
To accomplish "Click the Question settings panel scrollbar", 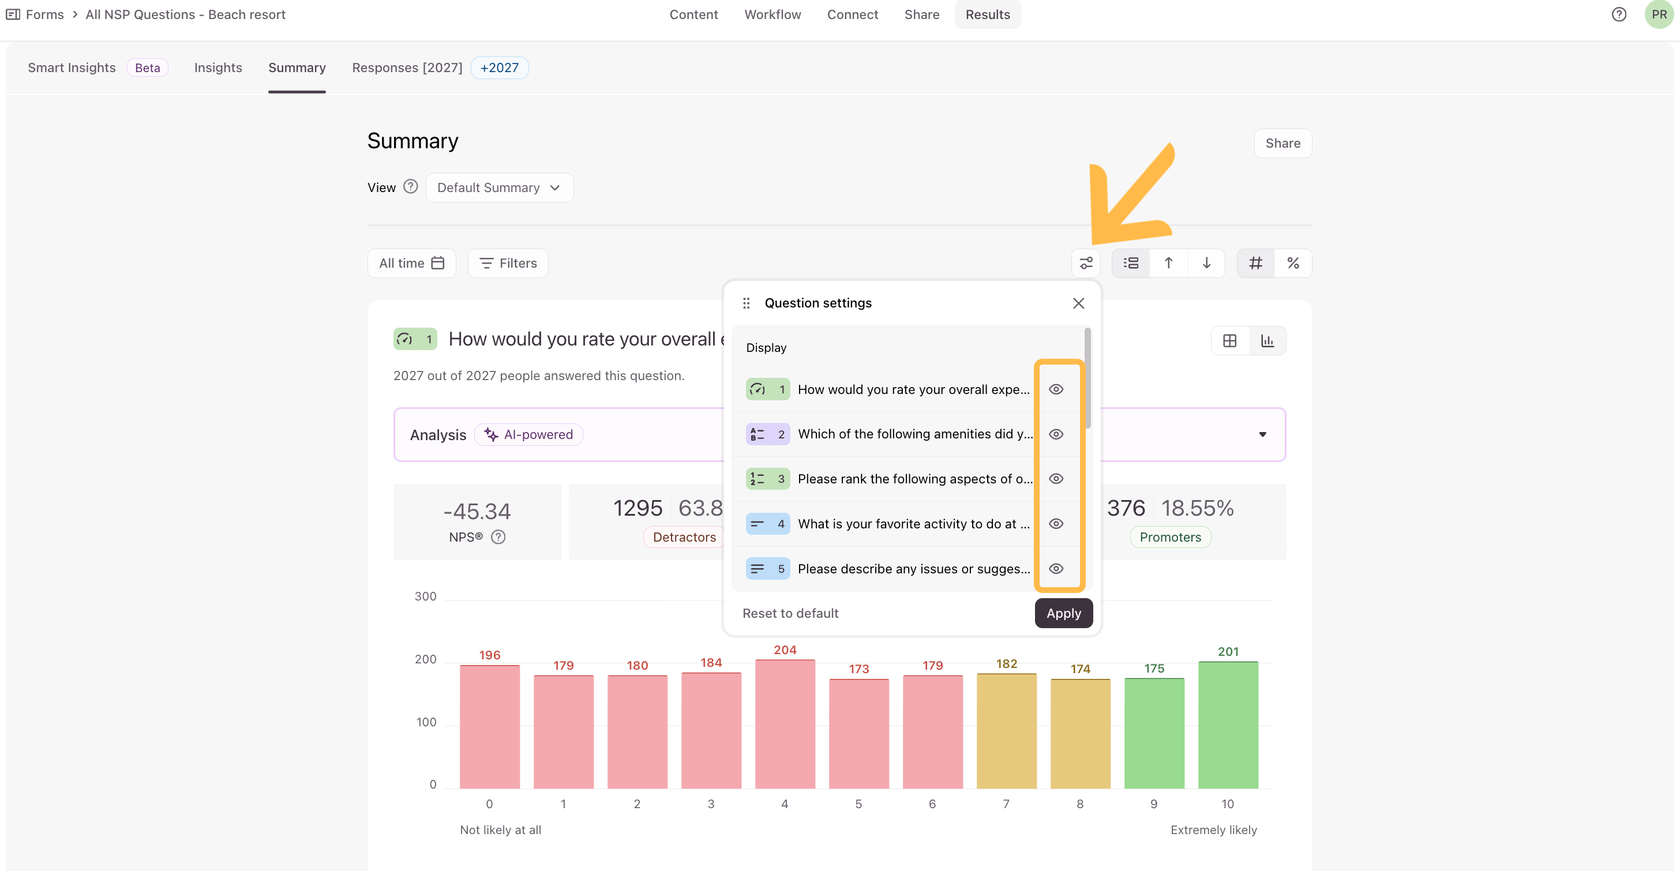I will click(x=1087, y=378).
